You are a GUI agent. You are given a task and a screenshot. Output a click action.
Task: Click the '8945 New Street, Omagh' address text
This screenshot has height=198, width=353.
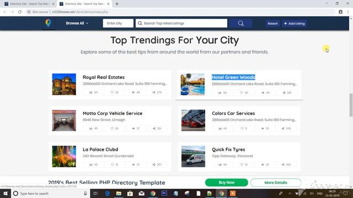(104, 120)
